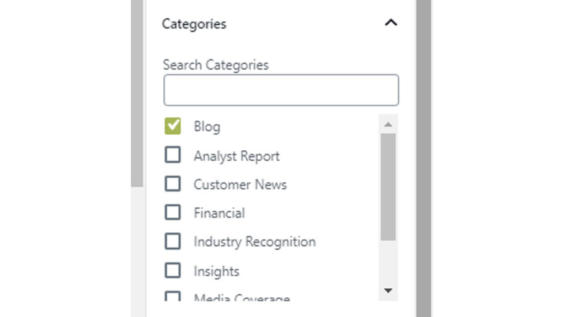Click the Categories panel heading text
This screenshot has width=565, height=317.
click(x=194, y=24)
